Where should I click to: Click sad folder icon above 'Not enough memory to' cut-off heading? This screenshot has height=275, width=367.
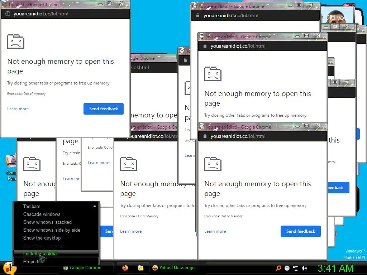tap(129, 164)
